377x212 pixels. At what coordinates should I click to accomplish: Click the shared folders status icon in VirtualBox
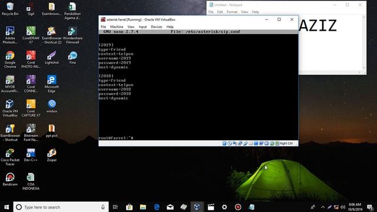[x=251, y=143]
